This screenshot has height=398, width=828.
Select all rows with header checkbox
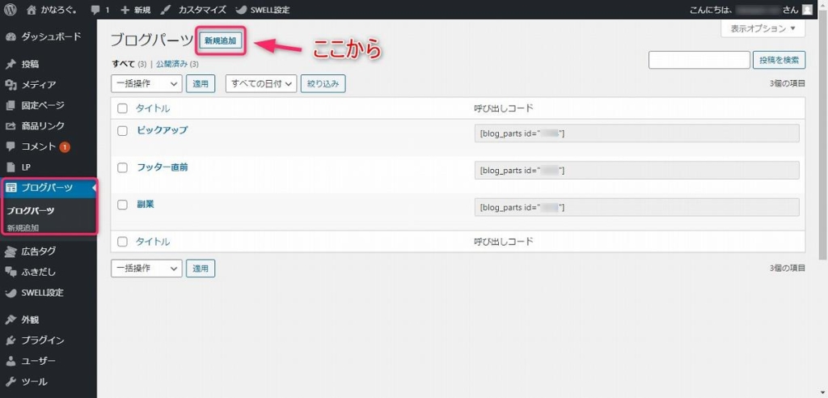(123, 108)
